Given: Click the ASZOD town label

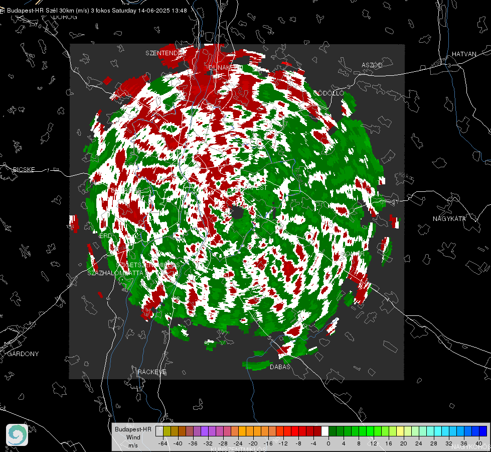Looking at the screenshot, I should click(x=372, y=65).
